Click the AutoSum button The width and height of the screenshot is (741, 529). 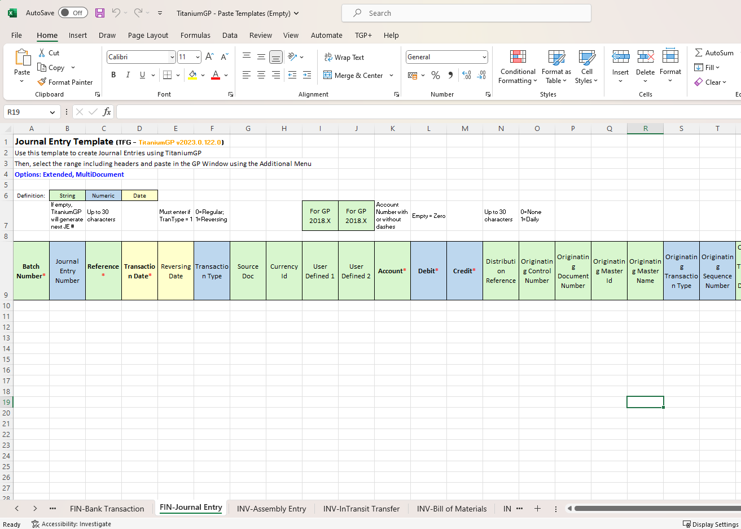(x=714, y=53)
